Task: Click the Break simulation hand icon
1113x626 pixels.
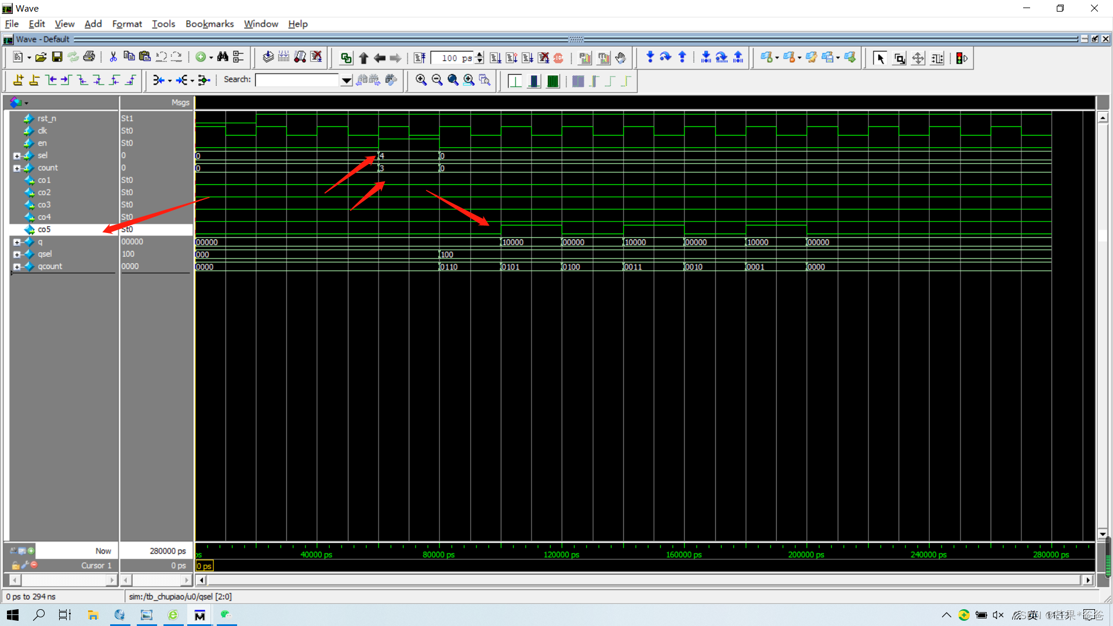Action: [x=621, y=57]
